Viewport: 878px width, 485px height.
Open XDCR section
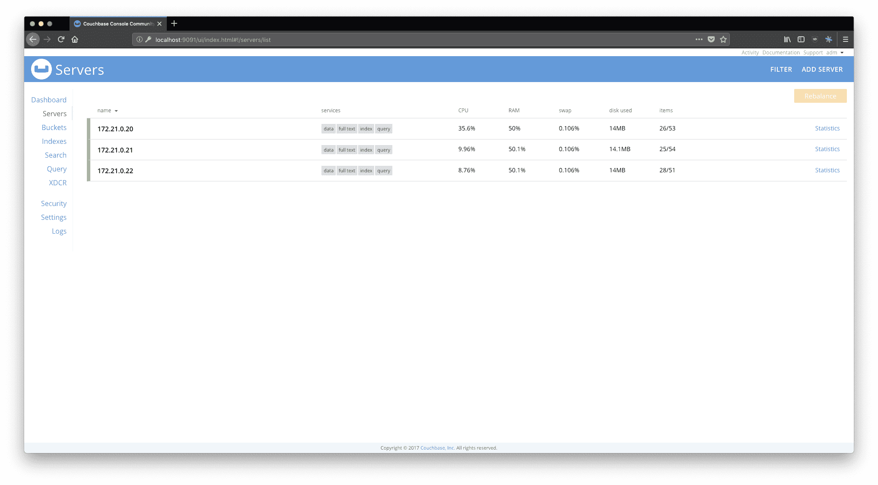point(57,182)
